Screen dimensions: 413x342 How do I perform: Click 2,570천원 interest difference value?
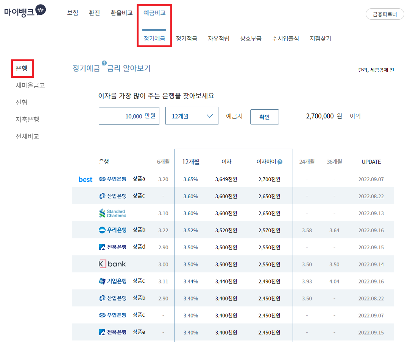click(269, 230)
